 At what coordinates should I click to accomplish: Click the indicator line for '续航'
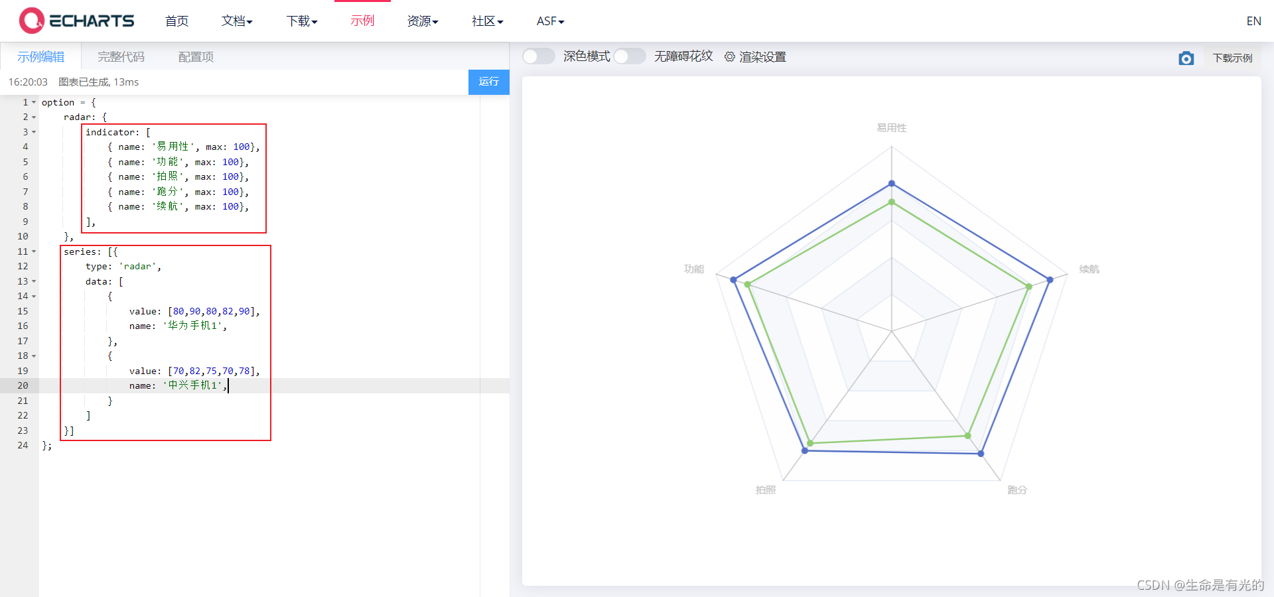[178, 207]
